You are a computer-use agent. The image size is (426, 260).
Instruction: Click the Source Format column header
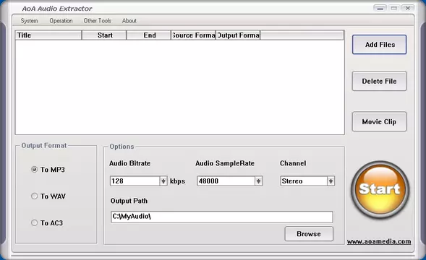pyautogui.click(x=193, y=35)
